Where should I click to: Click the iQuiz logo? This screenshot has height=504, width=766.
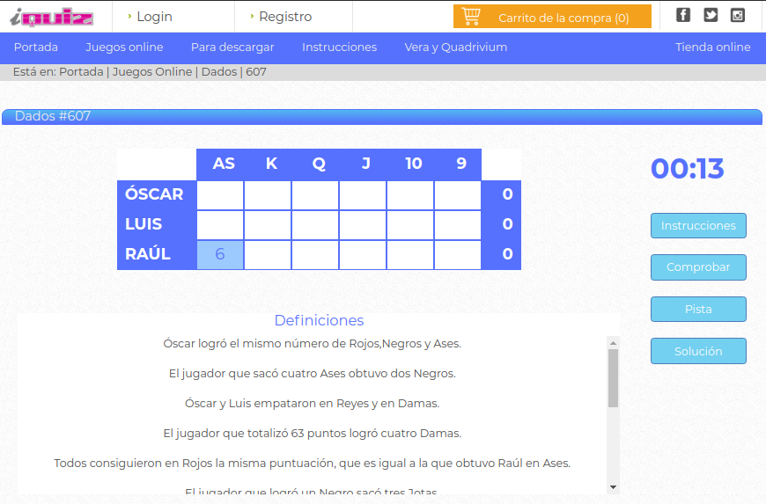pyautogui.click(x=51, y=17)
